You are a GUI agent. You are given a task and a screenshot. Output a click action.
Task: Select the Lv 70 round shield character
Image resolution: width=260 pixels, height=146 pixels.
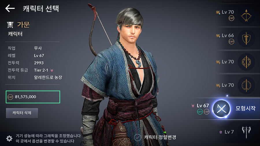point(246,85)
